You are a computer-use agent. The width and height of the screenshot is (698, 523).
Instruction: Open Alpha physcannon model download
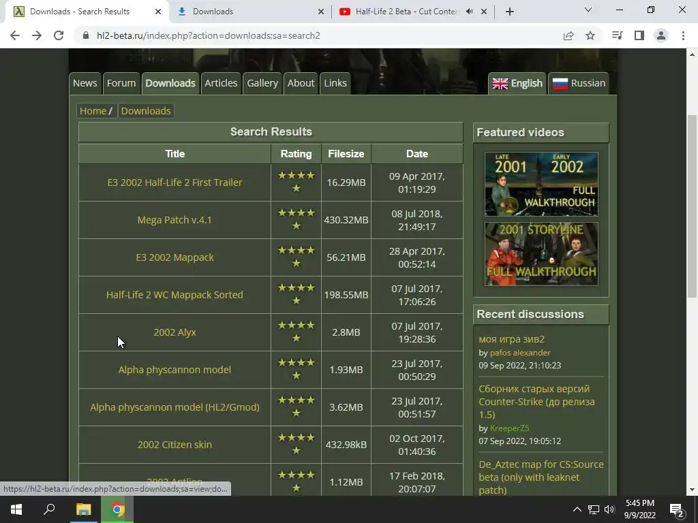pyautogui.click(x=174, y=370)
